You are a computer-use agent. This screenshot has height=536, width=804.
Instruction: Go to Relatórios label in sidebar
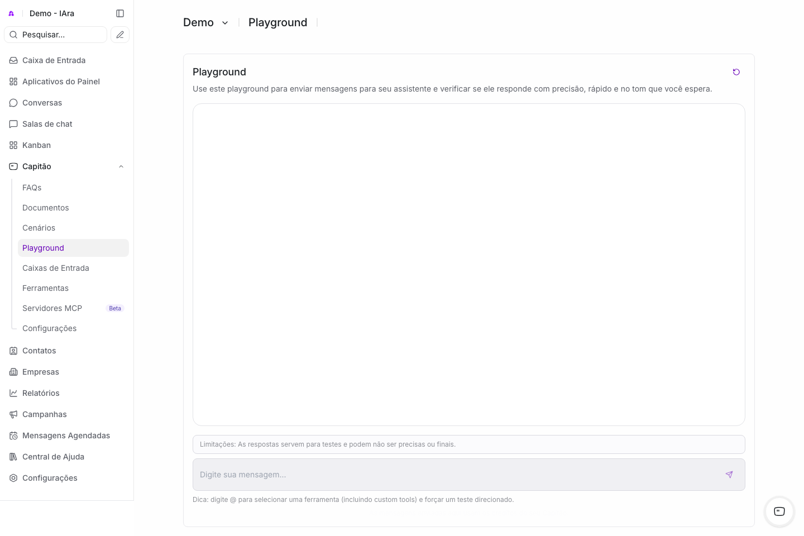41,393
